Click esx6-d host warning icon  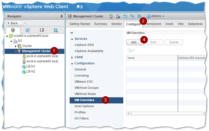pos(24,56)
